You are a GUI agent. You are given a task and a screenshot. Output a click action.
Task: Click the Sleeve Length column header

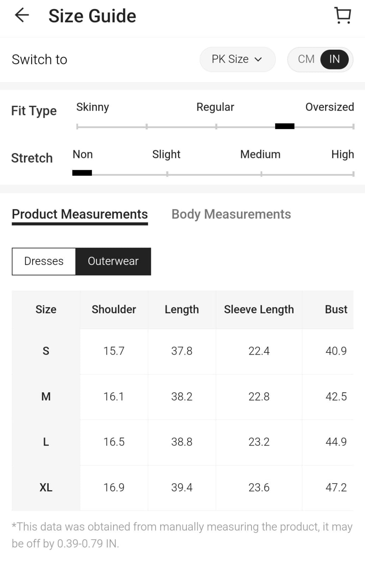[259, 309]
